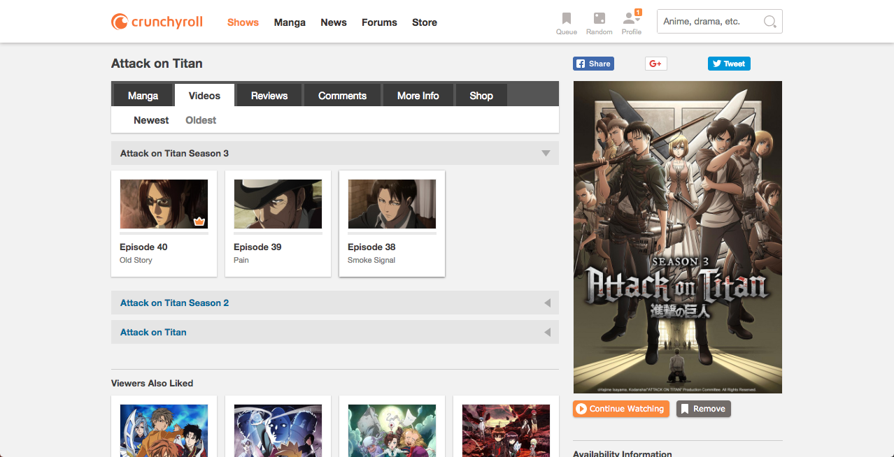The height and width of the screenshot is (457, 894).
Task: Click the search magnifier icon
Action: pos(769,22)
